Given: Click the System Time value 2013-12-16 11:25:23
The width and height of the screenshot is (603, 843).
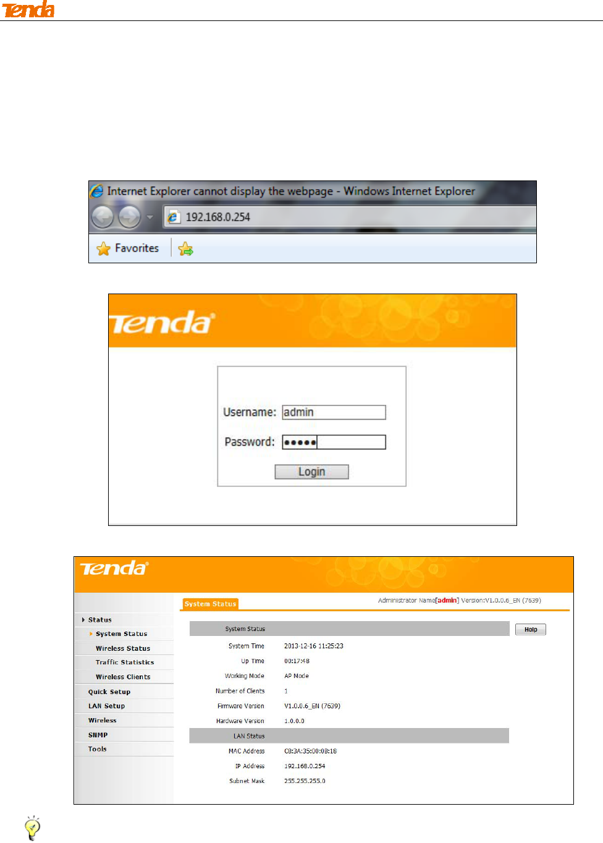Looking at the screenshot, I should 314,646.
